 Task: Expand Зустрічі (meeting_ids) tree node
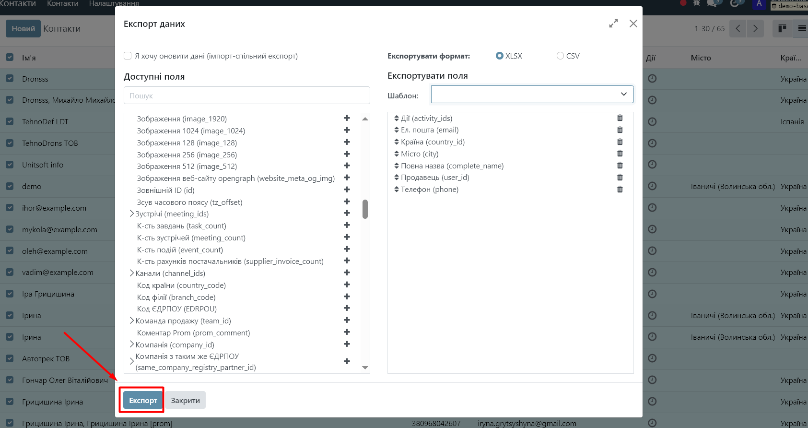pyautogui.click(x=132, y=214)
